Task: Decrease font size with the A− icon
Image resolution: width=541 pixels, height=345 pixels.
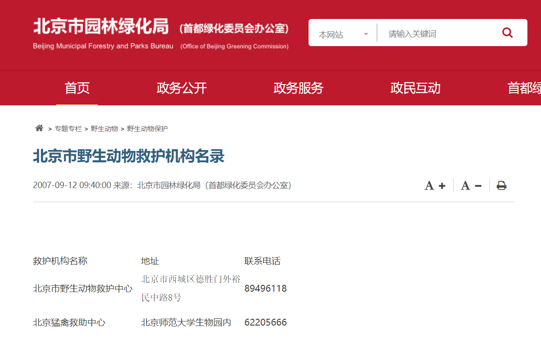Action: pyautogui.click(x=471, y=185)
